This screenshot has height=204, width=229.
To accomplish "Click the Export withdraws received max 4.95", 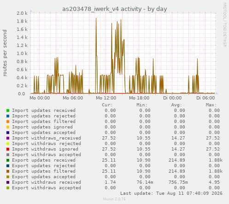I will pyautogui.click(x=214, y=182).
